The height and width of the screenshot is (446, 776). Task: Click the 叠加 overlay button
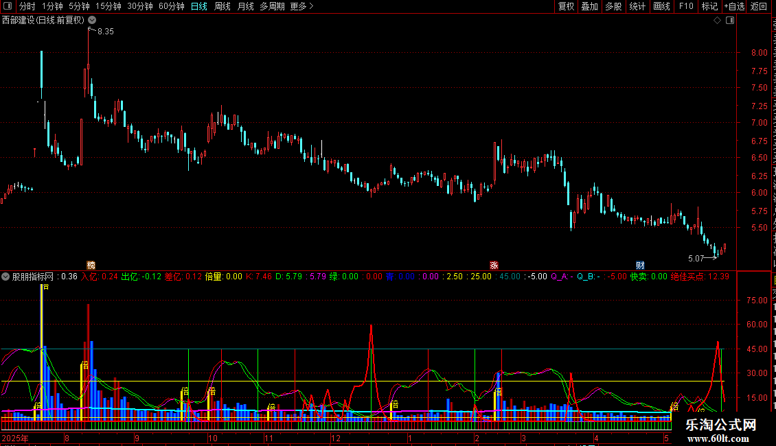click(x=590, y=6)
